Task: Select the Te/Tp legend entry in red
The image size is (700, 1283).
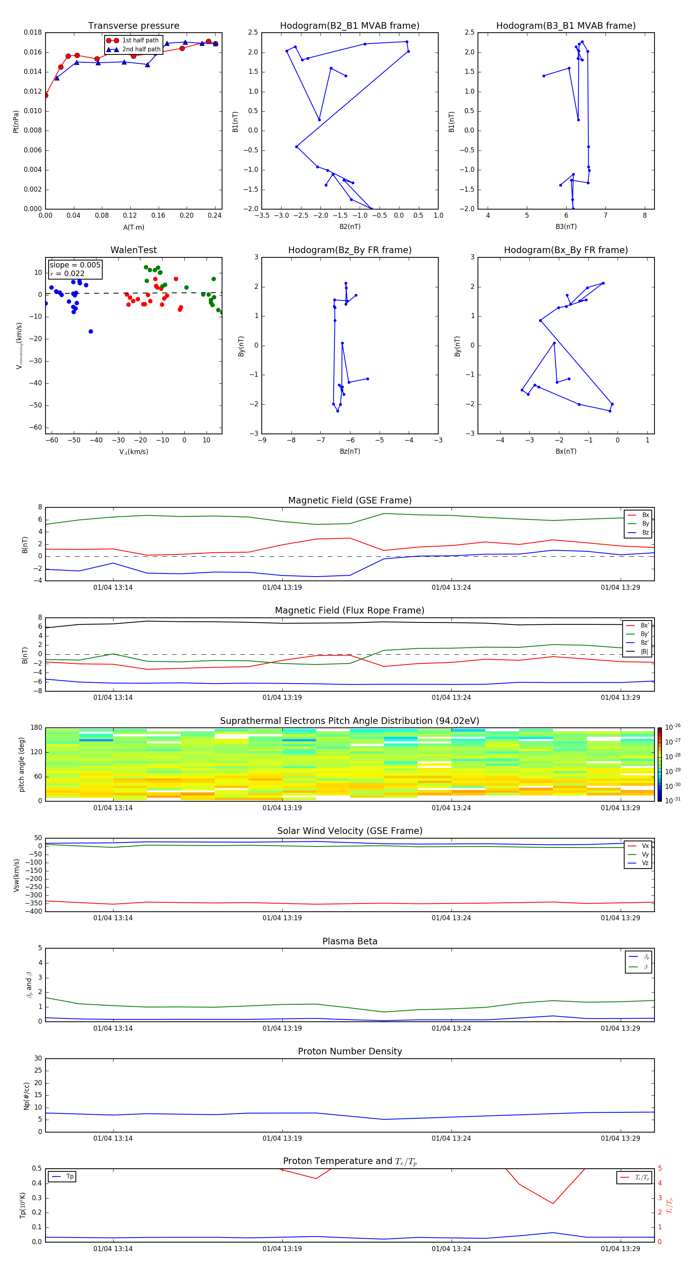Action: click(x=634, y=1177)
